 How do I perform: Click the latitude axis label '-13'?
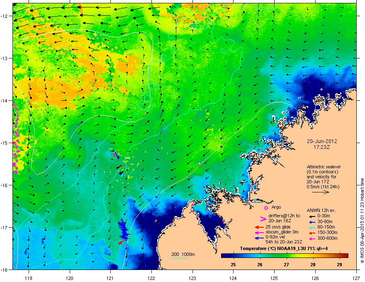coord(5,58)
